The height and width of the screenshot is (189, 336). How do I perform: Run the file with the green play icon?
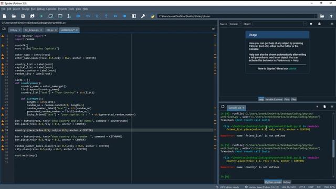point(41,16)
